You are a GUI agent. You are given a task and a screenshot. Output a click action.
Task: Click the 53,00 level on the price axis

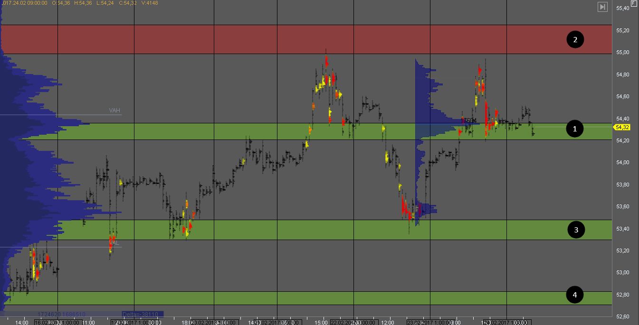point(623,273)
